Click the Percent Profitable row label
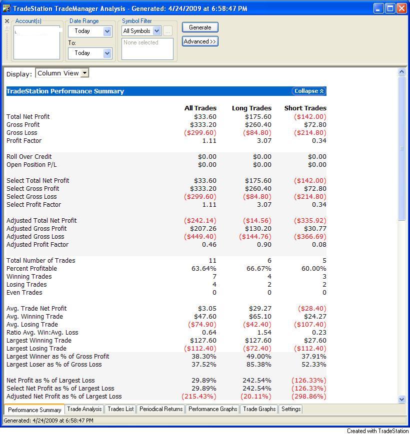 32,269
